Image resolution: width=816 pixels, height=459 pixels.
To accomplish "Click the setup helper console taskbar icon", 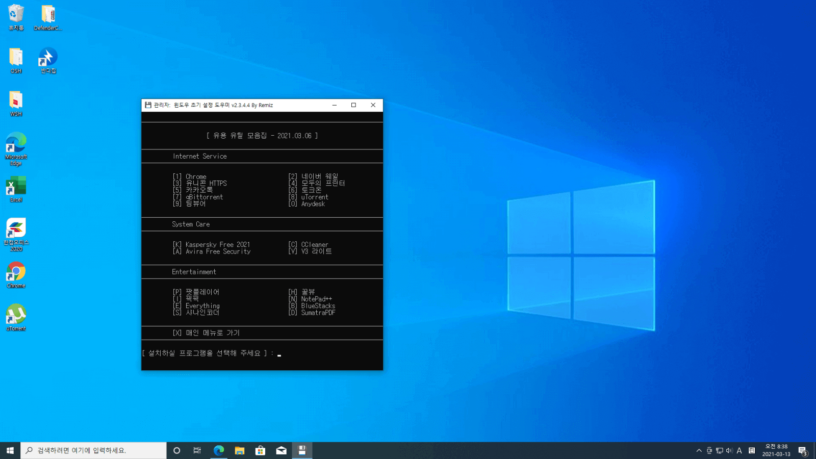I will (302, 450).
